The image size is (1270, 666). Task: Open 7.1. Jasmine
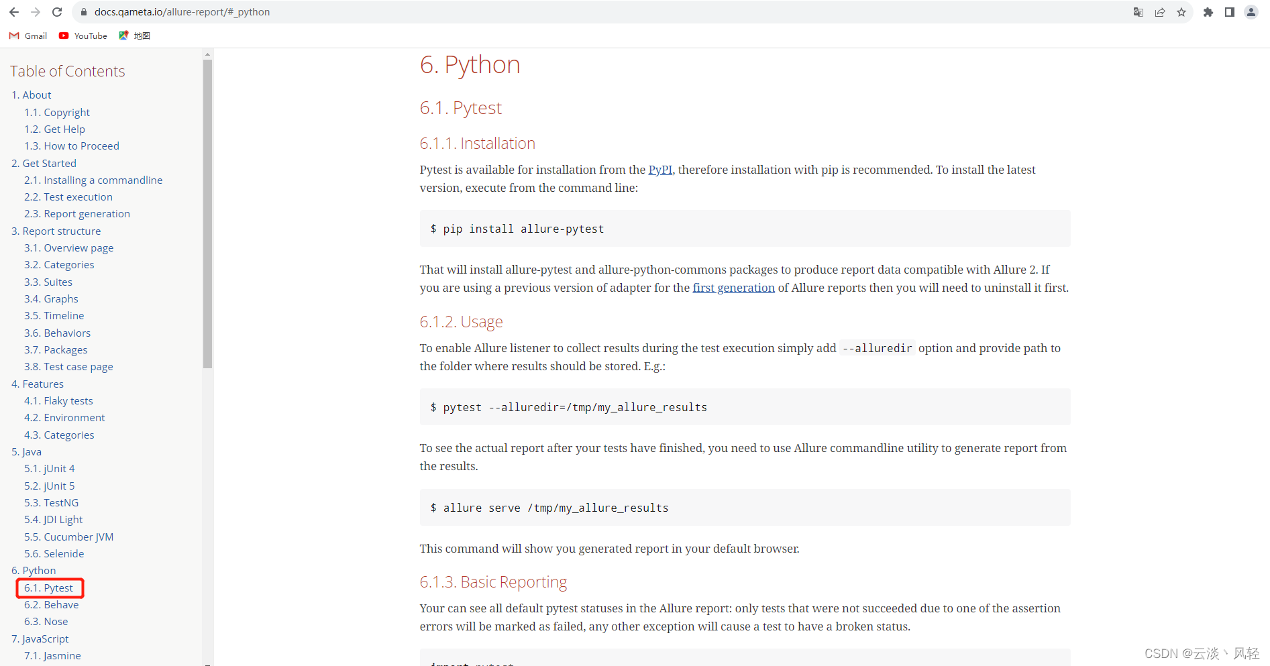52,656
